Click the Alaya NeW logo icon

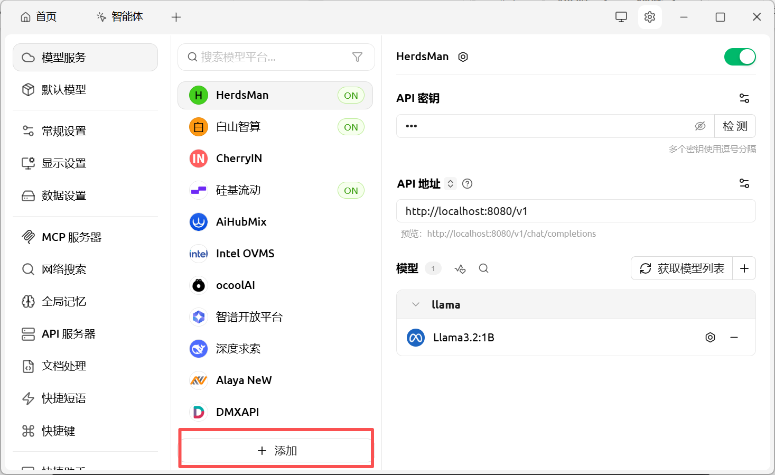pos(199,380)
